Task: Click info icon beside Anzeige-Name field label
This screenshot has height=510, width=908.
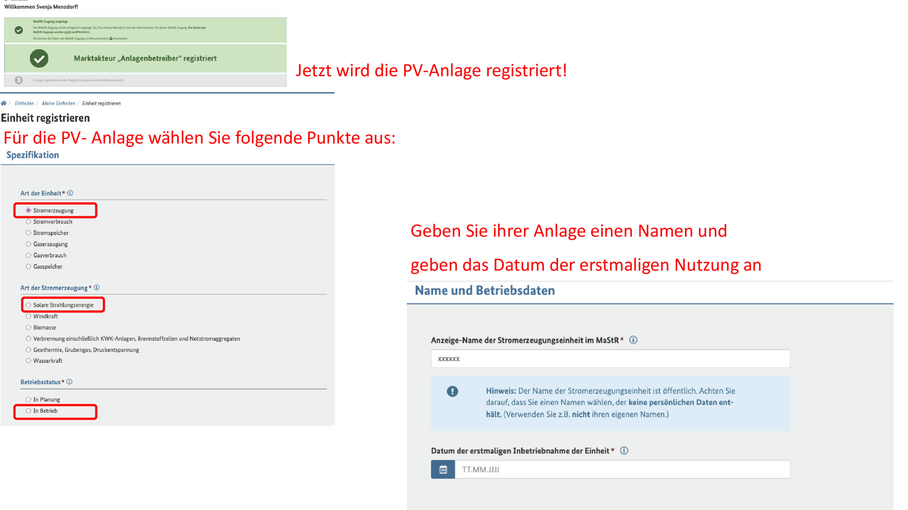Action: pos(633,340)
